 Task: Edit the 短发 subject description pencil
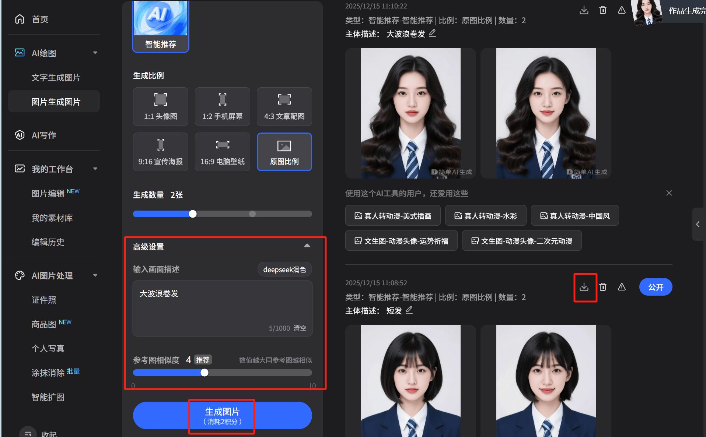(409, 310)
